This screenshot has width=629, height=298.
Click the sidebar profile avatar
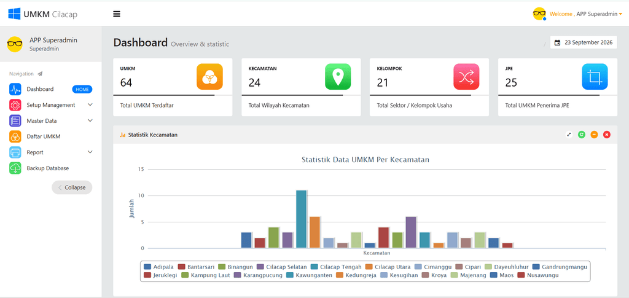click(15, 44)
